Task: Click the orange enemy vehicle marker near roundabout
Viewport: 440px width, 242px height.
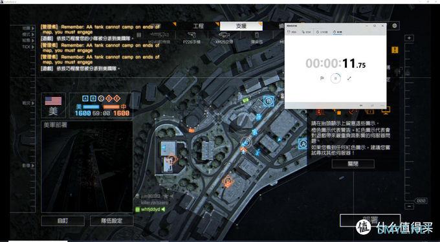Action: click(x=192, y=130)
